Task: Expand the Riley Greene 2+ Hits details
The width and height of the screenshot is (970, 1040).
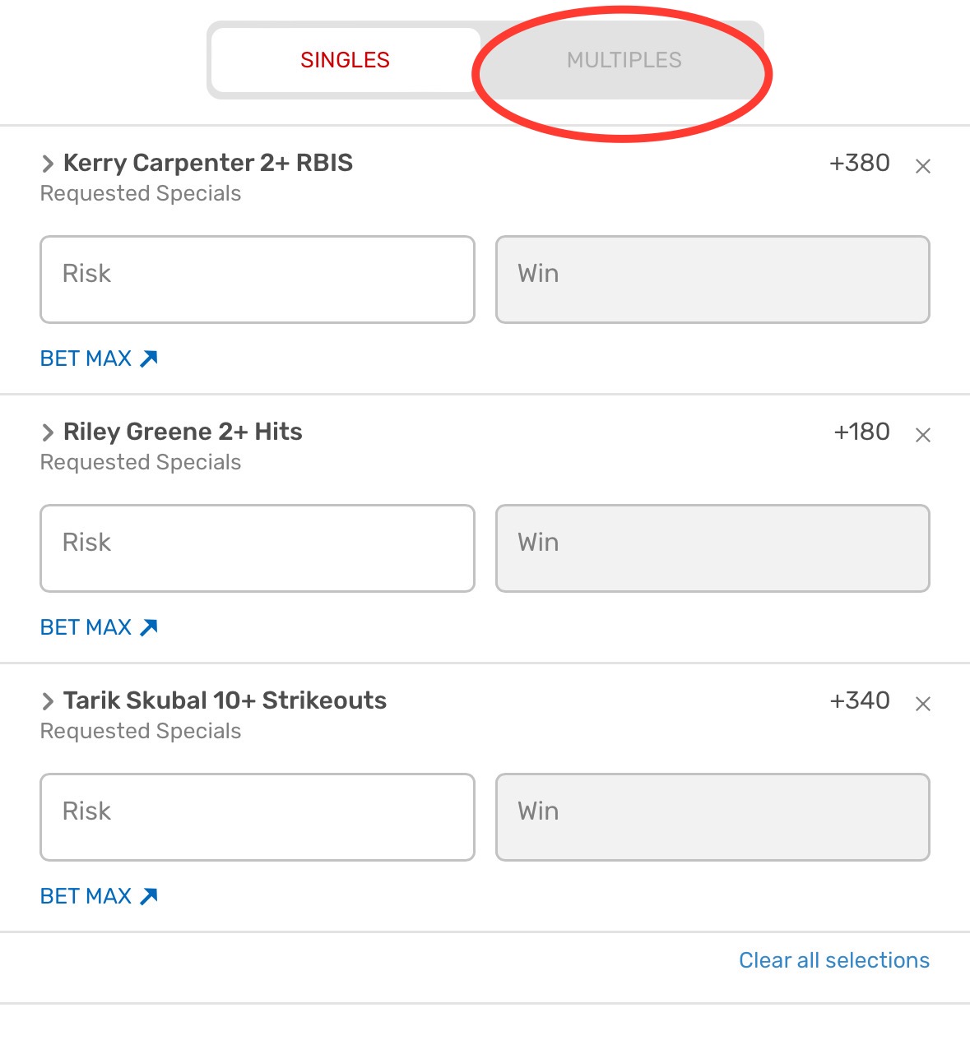Action: click(x=48, y=432)
